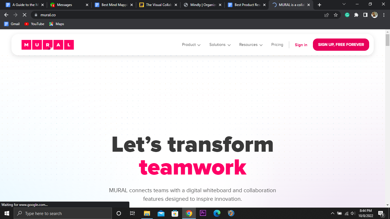Viewport: 390px width, 219px height.
Task: Open the notification center icon
Action: (x=381, y=213)
